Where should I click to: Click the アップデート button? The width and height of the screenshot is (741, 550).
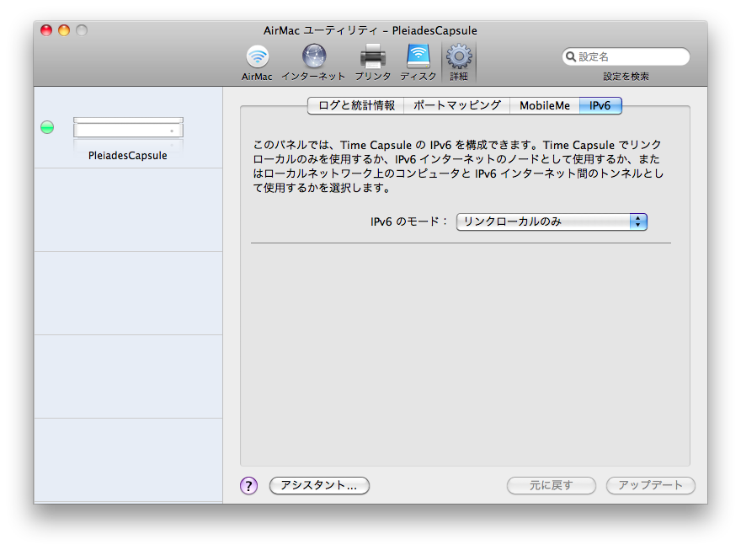[651, 485]
